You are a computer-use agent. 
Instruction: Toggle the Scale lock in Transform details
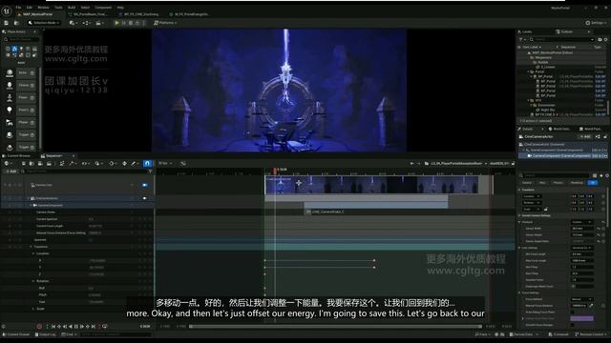point(545,210)
